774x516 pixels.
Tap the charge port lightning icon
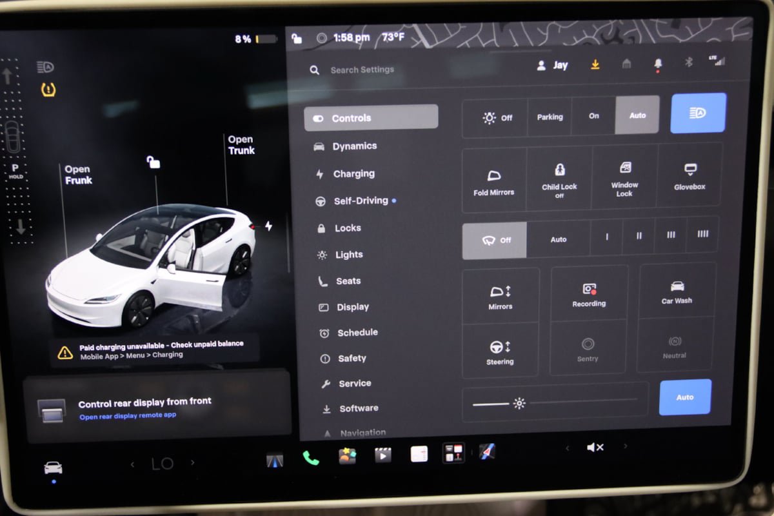point(268,226)
